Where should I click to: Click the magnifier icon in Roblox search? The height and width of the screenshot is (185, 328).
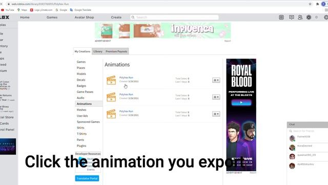click(133, 17)
